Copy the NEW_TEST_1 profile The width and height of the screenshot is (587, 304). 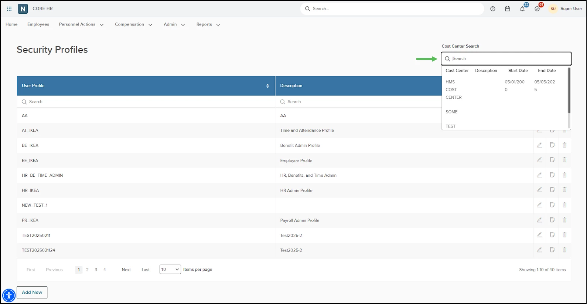552,205
